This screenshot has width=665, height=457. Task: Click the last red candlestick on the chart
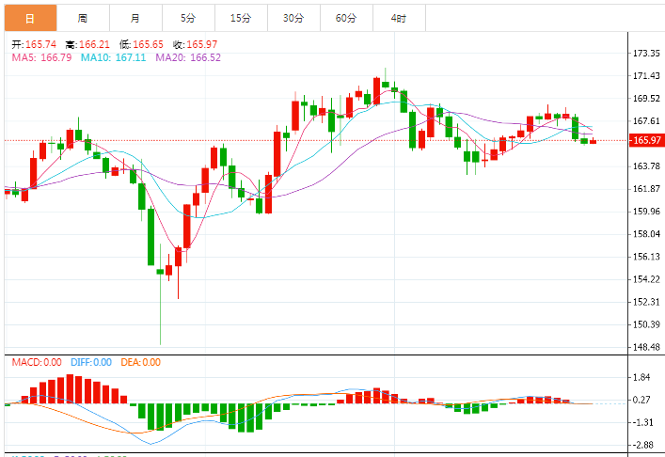[x=593, y=142]
